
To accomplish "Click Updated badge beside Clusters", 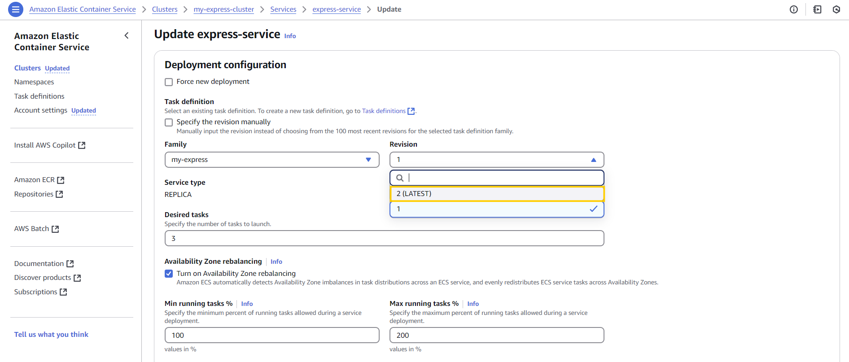I will [x=57, y=68].
